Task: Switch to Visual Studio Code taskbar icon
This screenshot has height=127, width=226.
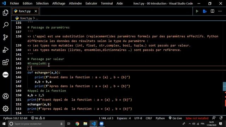Action: point(93,124)
